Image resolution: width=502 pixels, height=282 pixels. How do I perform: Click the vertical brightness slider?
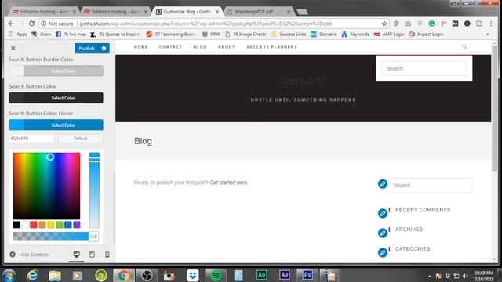point(94,190)
